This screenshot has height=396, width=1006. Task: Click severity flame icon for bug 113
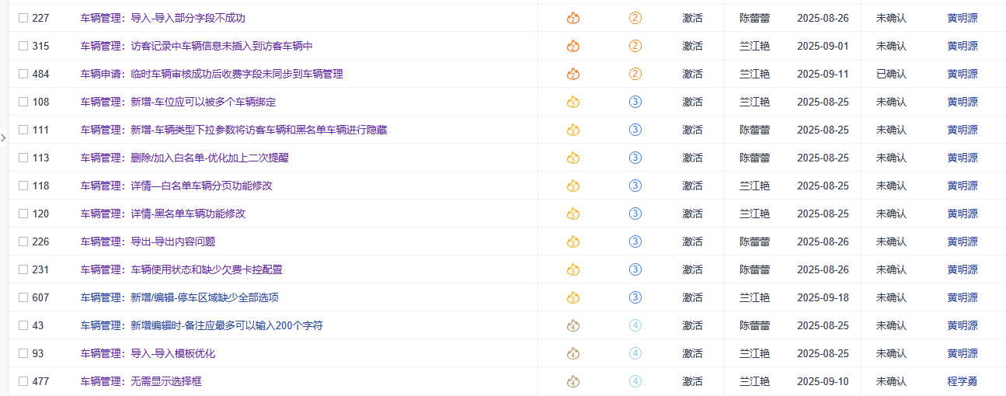pyautogui.click(x=573, y=158)
